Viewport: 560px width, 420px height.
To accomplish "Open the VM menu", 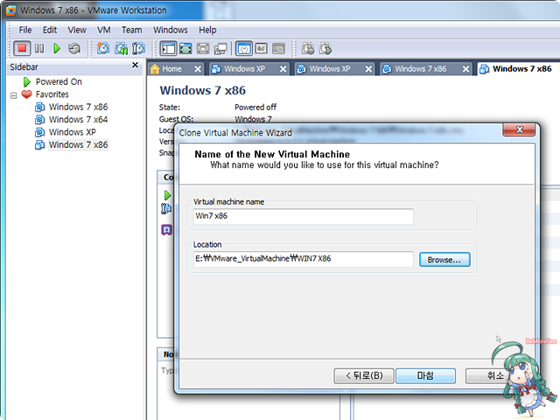I will [103, 30].
